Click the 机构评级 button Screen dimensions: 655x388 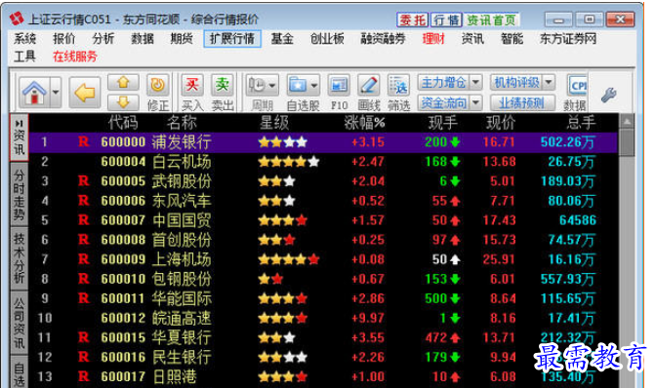pyautogui.click(x=516, y=82)
